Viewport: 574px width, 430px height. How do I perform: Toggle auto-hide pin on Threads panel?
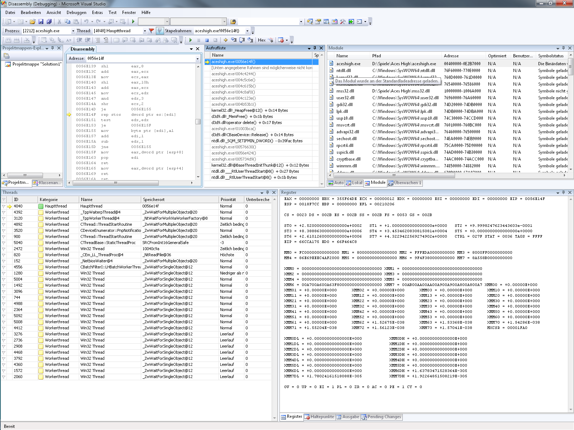click(267, 192)
